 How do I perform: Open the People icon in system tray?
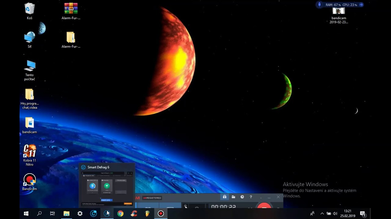[312, 214]
